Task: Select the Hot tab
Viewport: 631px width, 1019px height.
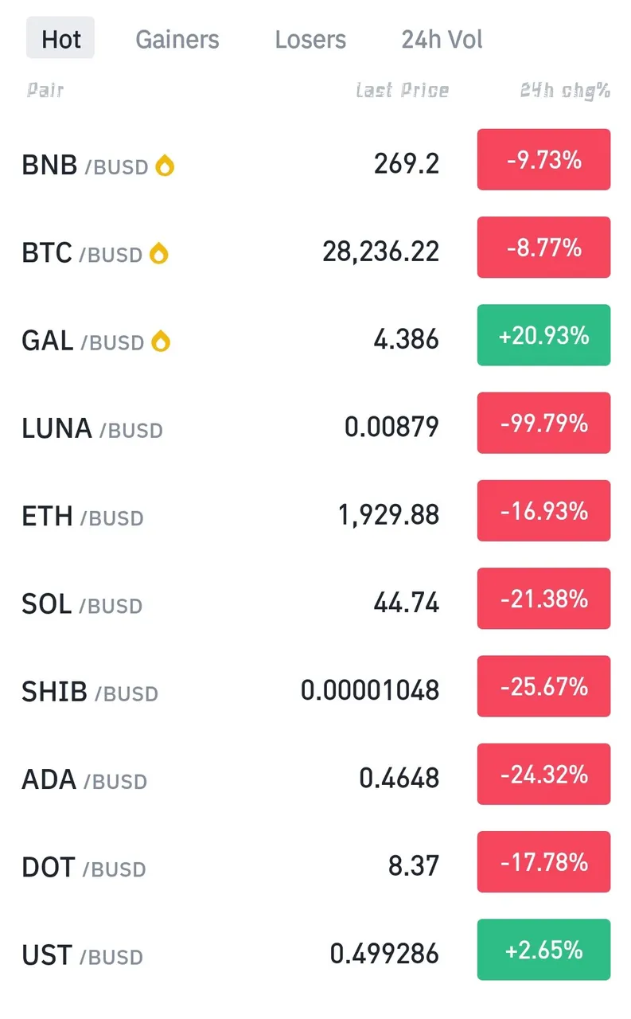Action: tap(60, 39)
